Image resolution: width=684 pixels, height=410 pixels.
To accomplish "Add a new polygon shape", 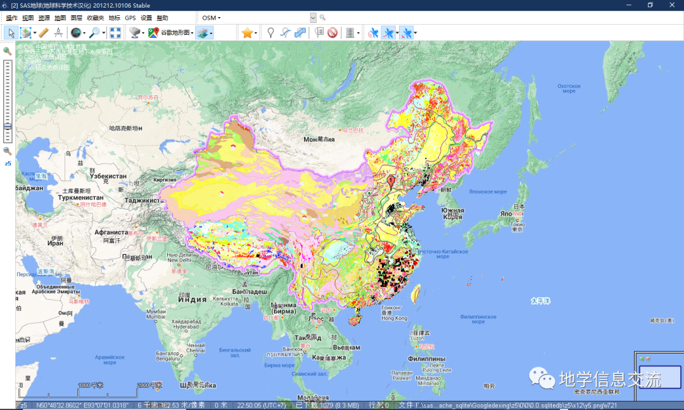I will (300, 33).
